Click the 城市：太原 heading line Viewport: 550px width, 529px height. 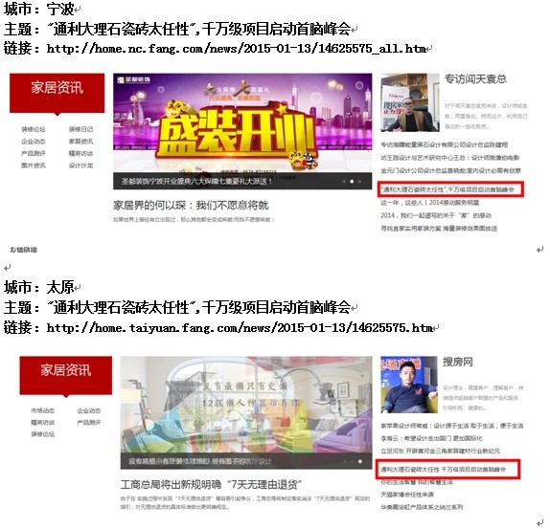[38, 287]
